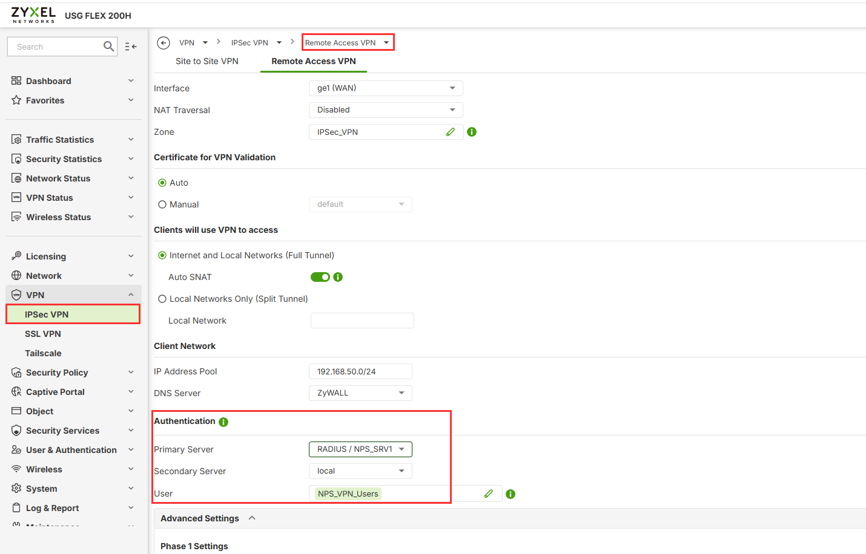Click the Network globe icon
The width and height of the screenshot is (866, 554).
tap(16, 276)
